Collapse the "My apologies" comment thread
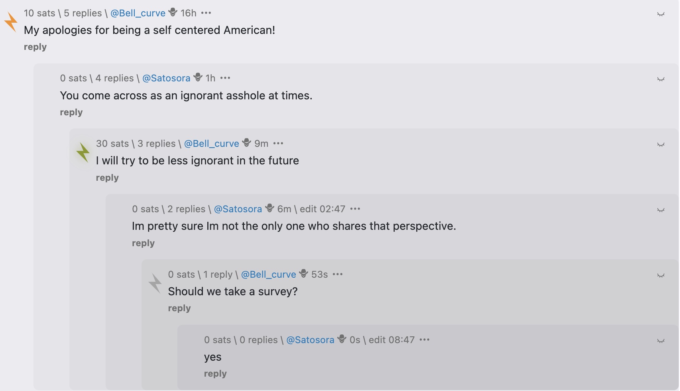 pyautogui.click(x=660, y=14)
